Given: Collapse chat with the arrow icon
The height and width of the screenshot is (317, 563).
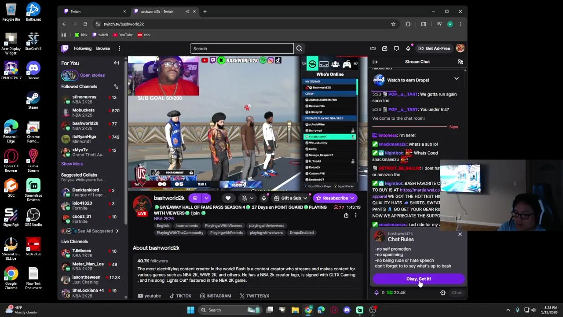Looking at the screenshot, I should (x=375, y=62).
